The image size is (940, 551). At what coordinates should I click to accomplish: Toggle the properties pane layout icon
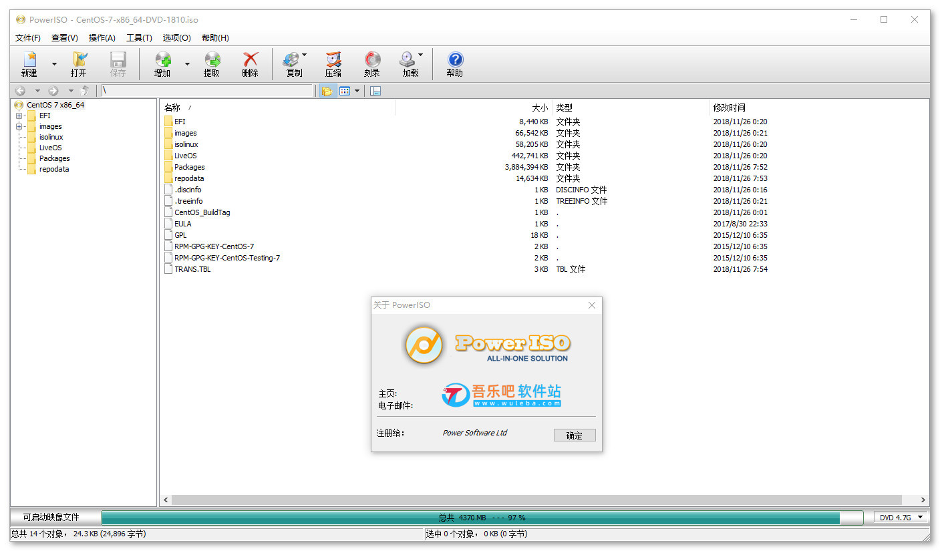pyautogui.click(x=375, y=91)
